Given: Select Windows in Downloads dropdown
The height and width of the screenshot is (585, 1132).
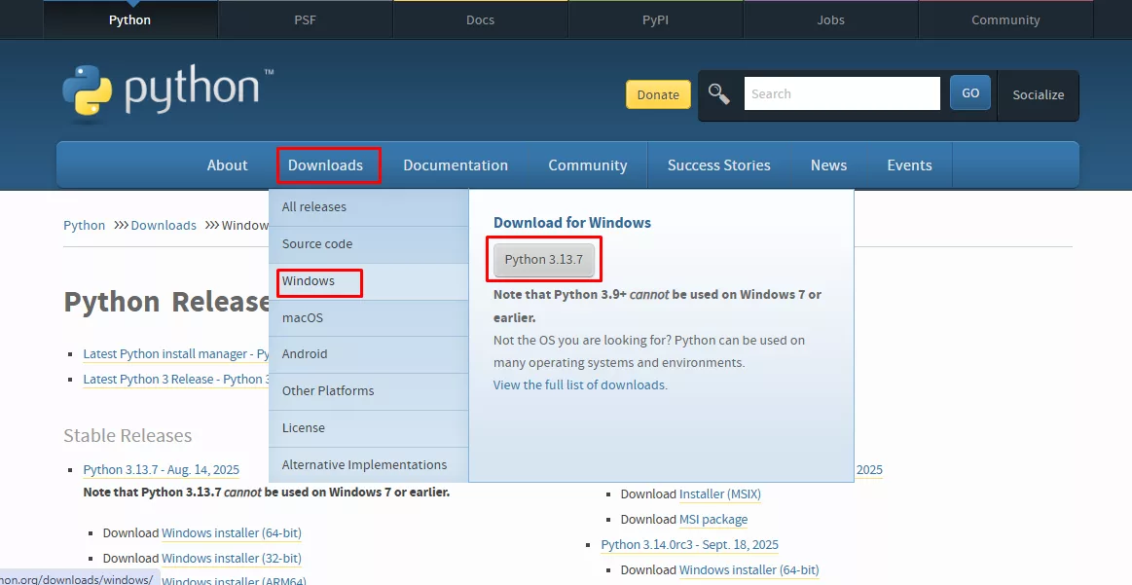Looking at the screenshot, I should click(x=309, y=281).
